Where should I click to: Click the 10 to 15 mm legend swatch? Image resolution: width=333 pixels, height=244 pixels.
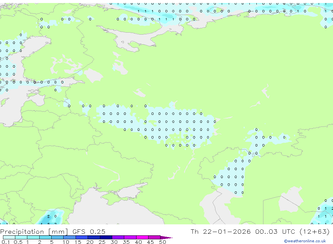click(x=70, y=237)
